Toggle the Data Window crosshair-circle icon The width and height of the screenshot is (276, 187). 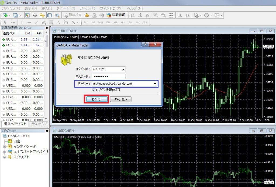pyautogui.click(x=35, y=15)
